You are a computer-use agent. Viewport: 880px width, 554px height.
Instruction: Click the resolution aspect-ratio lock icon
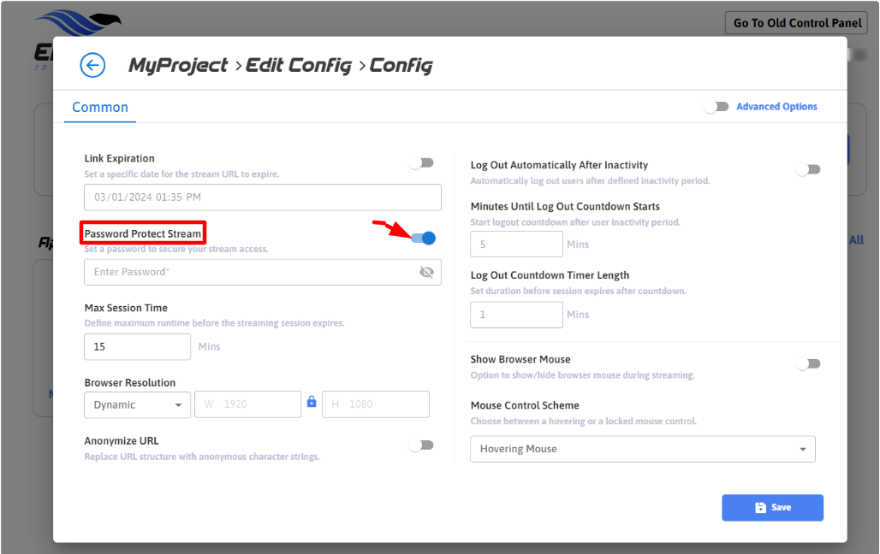pyautogui.click(x=312, y=403)
